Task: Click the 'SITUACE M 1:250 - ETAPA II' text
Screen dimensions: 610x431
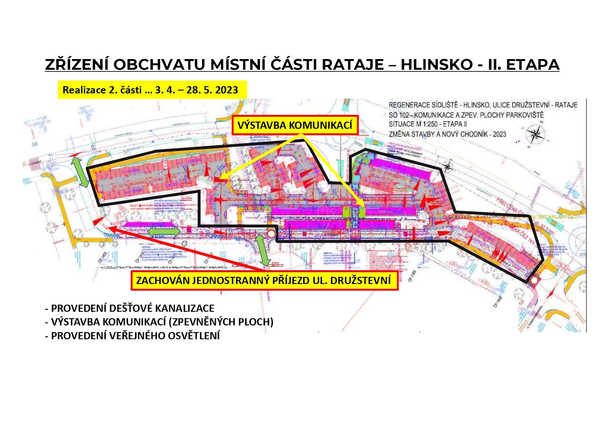Action: [428, 124]
